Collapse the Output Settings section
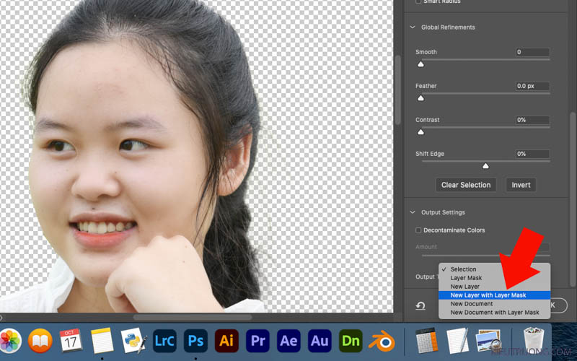Image resolution: width=577 pixels, height=361 pixels. pos(413,212)
